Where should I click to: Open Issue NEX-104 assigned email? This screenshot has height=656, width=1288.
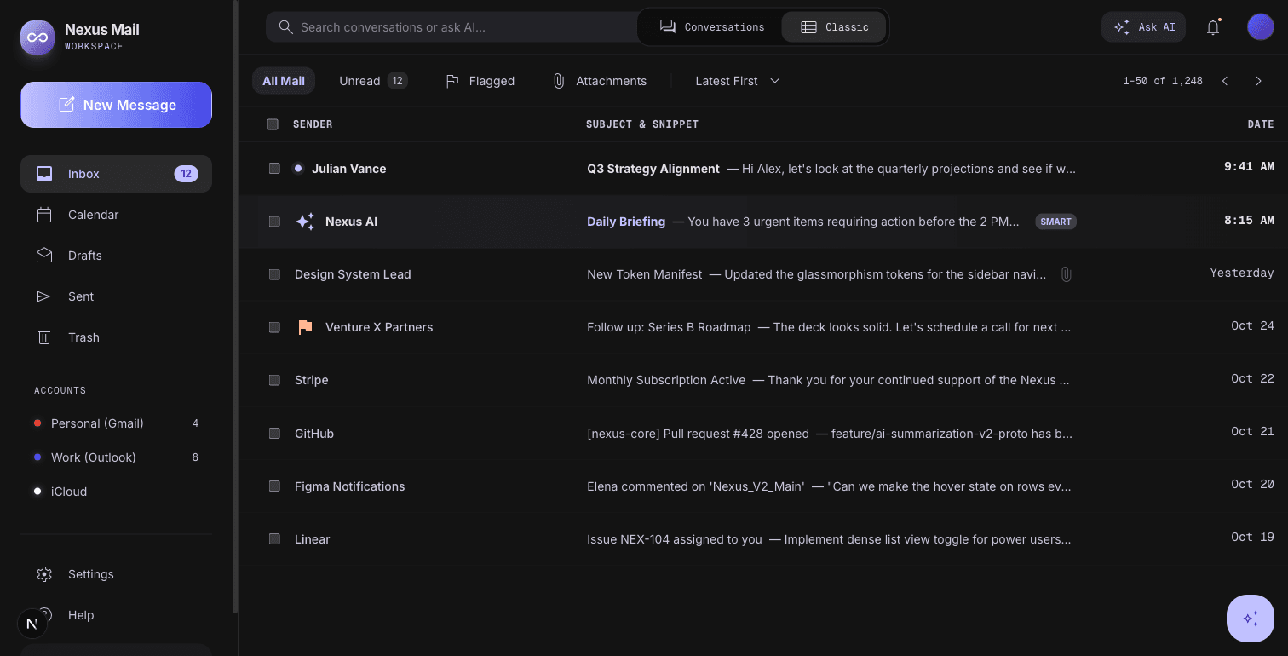coord(675,539)
